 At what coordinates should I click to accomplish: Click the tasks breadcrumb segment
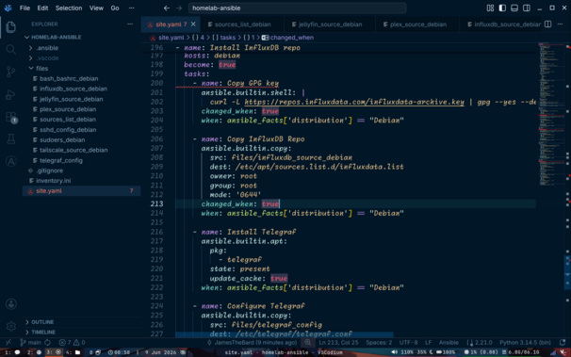pyautogui.click(x=228, y=38)
